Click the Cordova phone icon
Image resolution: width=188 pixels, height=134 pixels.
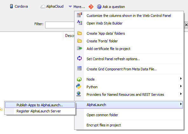click(11, 6)
